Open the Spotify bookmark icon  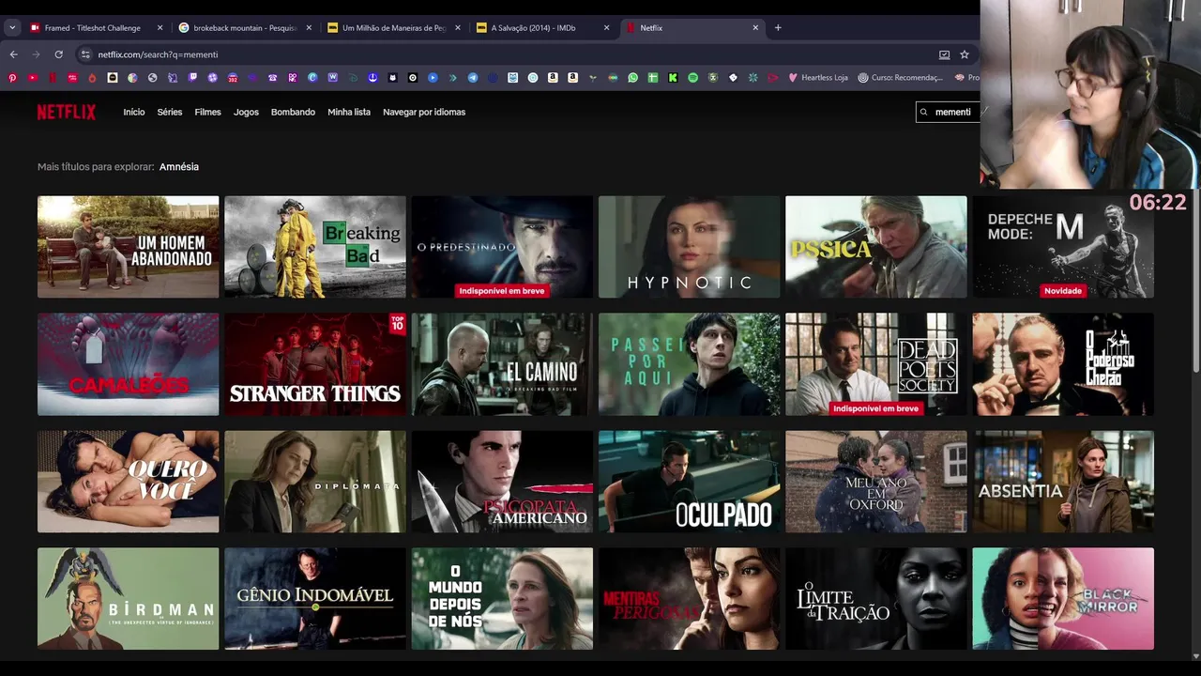[x=692, y=78]
